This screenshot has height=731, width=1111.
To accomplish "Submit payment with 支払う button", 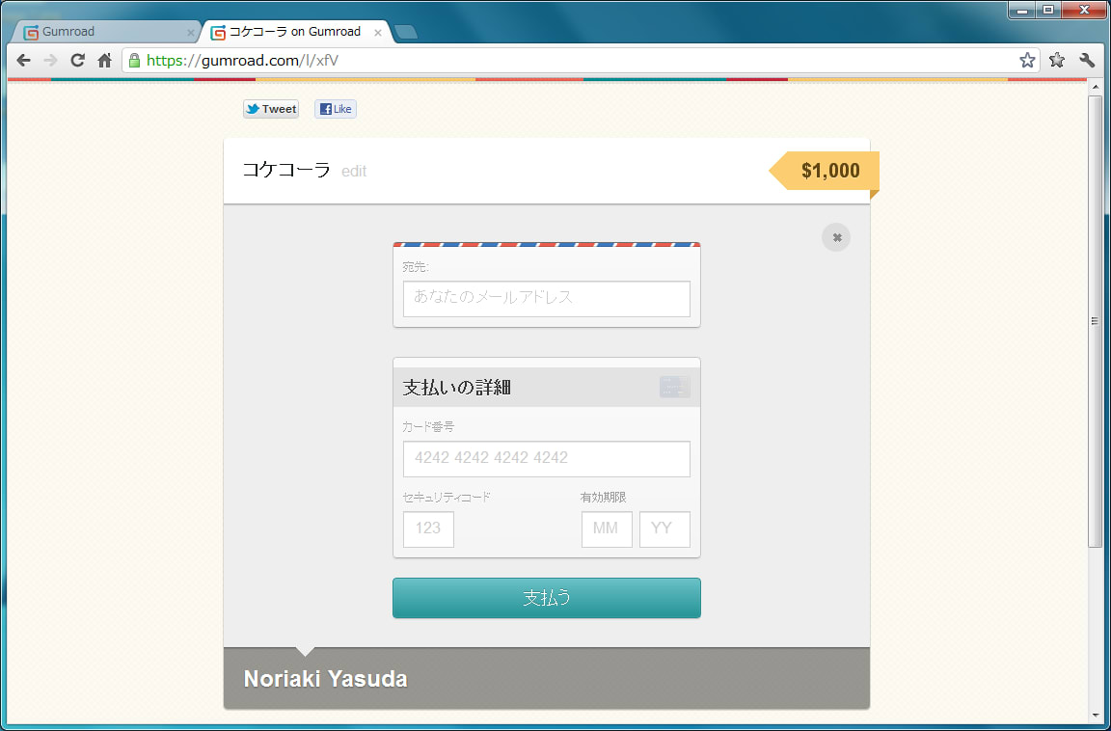I will (x=546, y=598).
